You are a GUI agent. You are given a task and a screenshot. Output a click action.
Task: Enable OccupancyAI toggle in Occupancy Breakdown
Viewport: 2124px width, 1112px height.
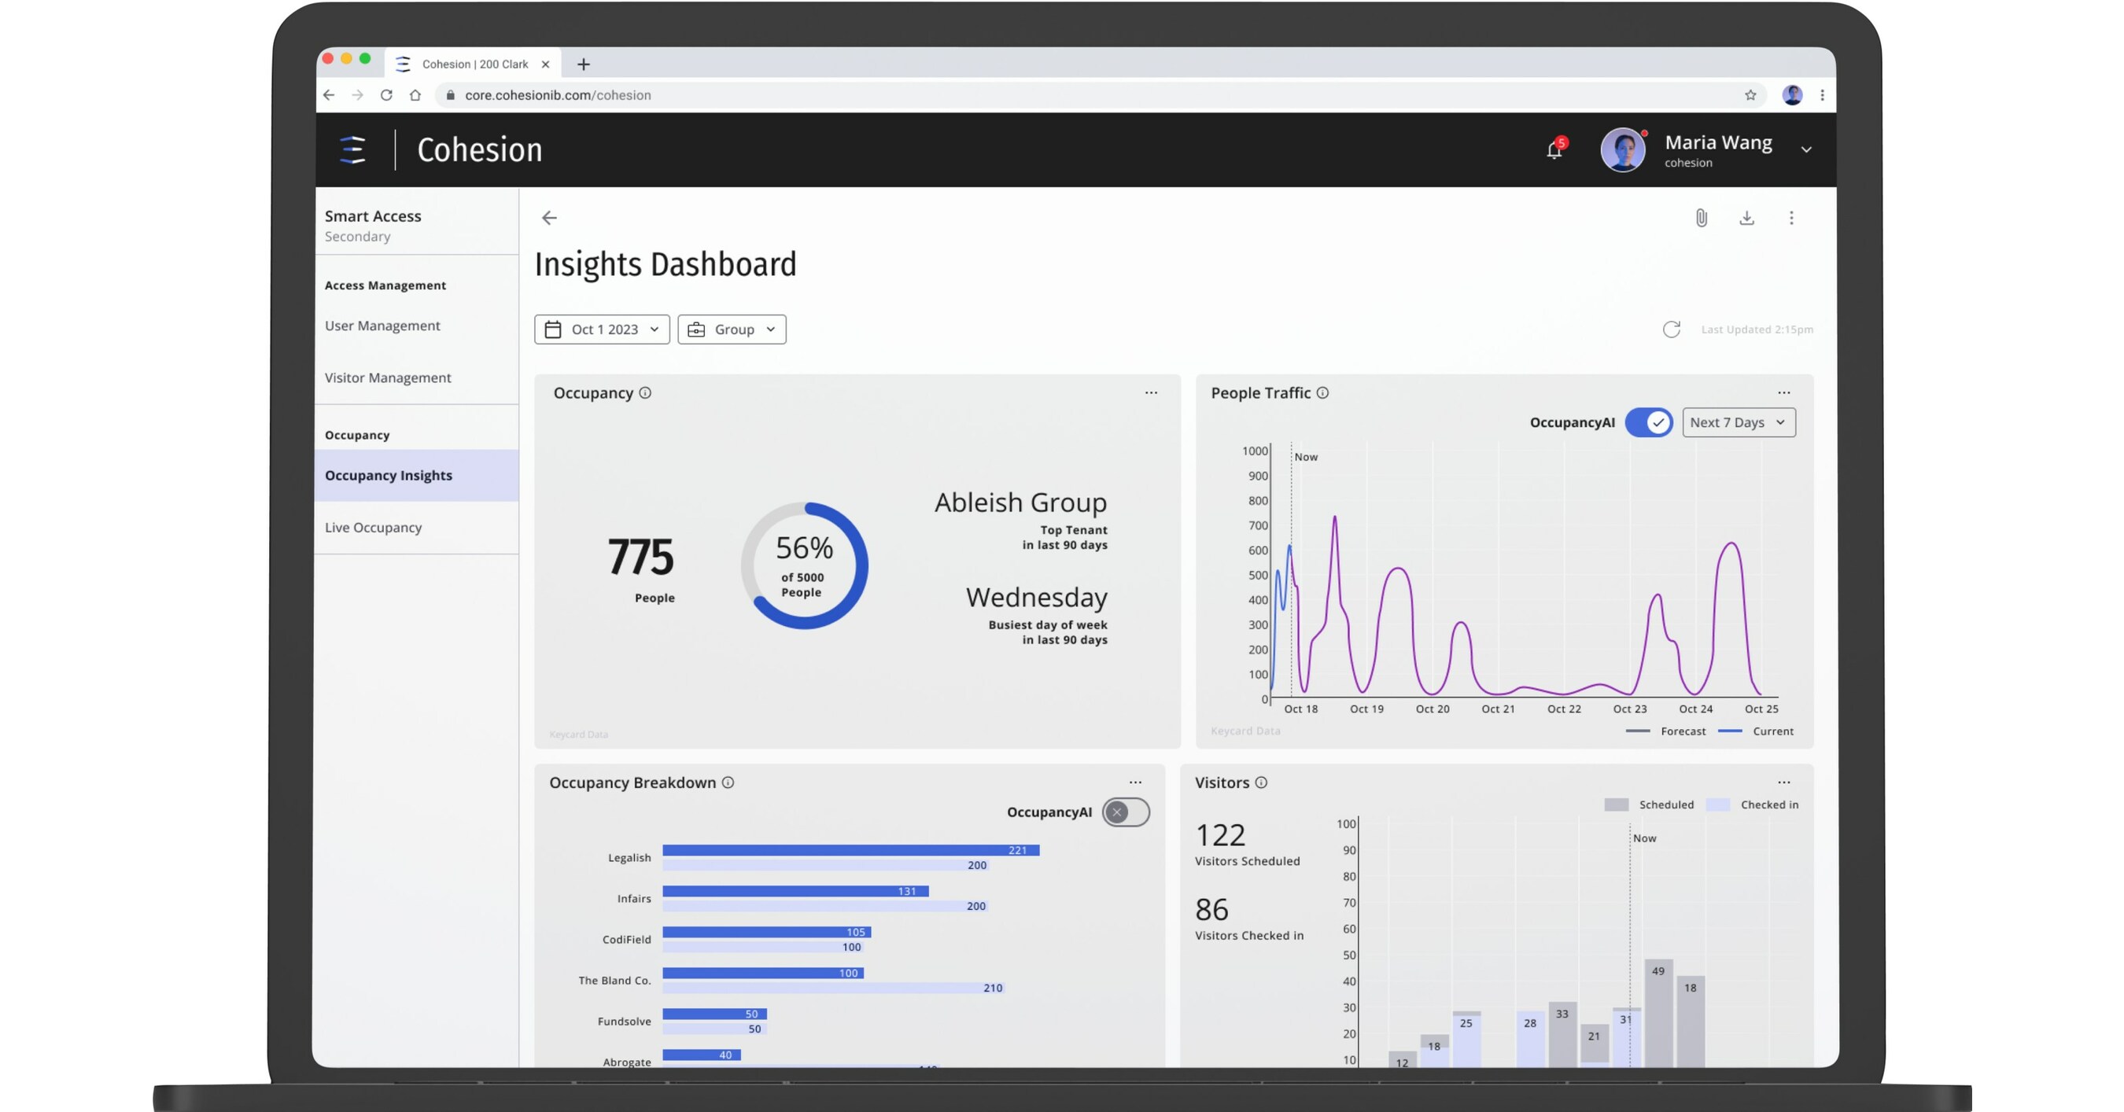tap(1126, 812)
